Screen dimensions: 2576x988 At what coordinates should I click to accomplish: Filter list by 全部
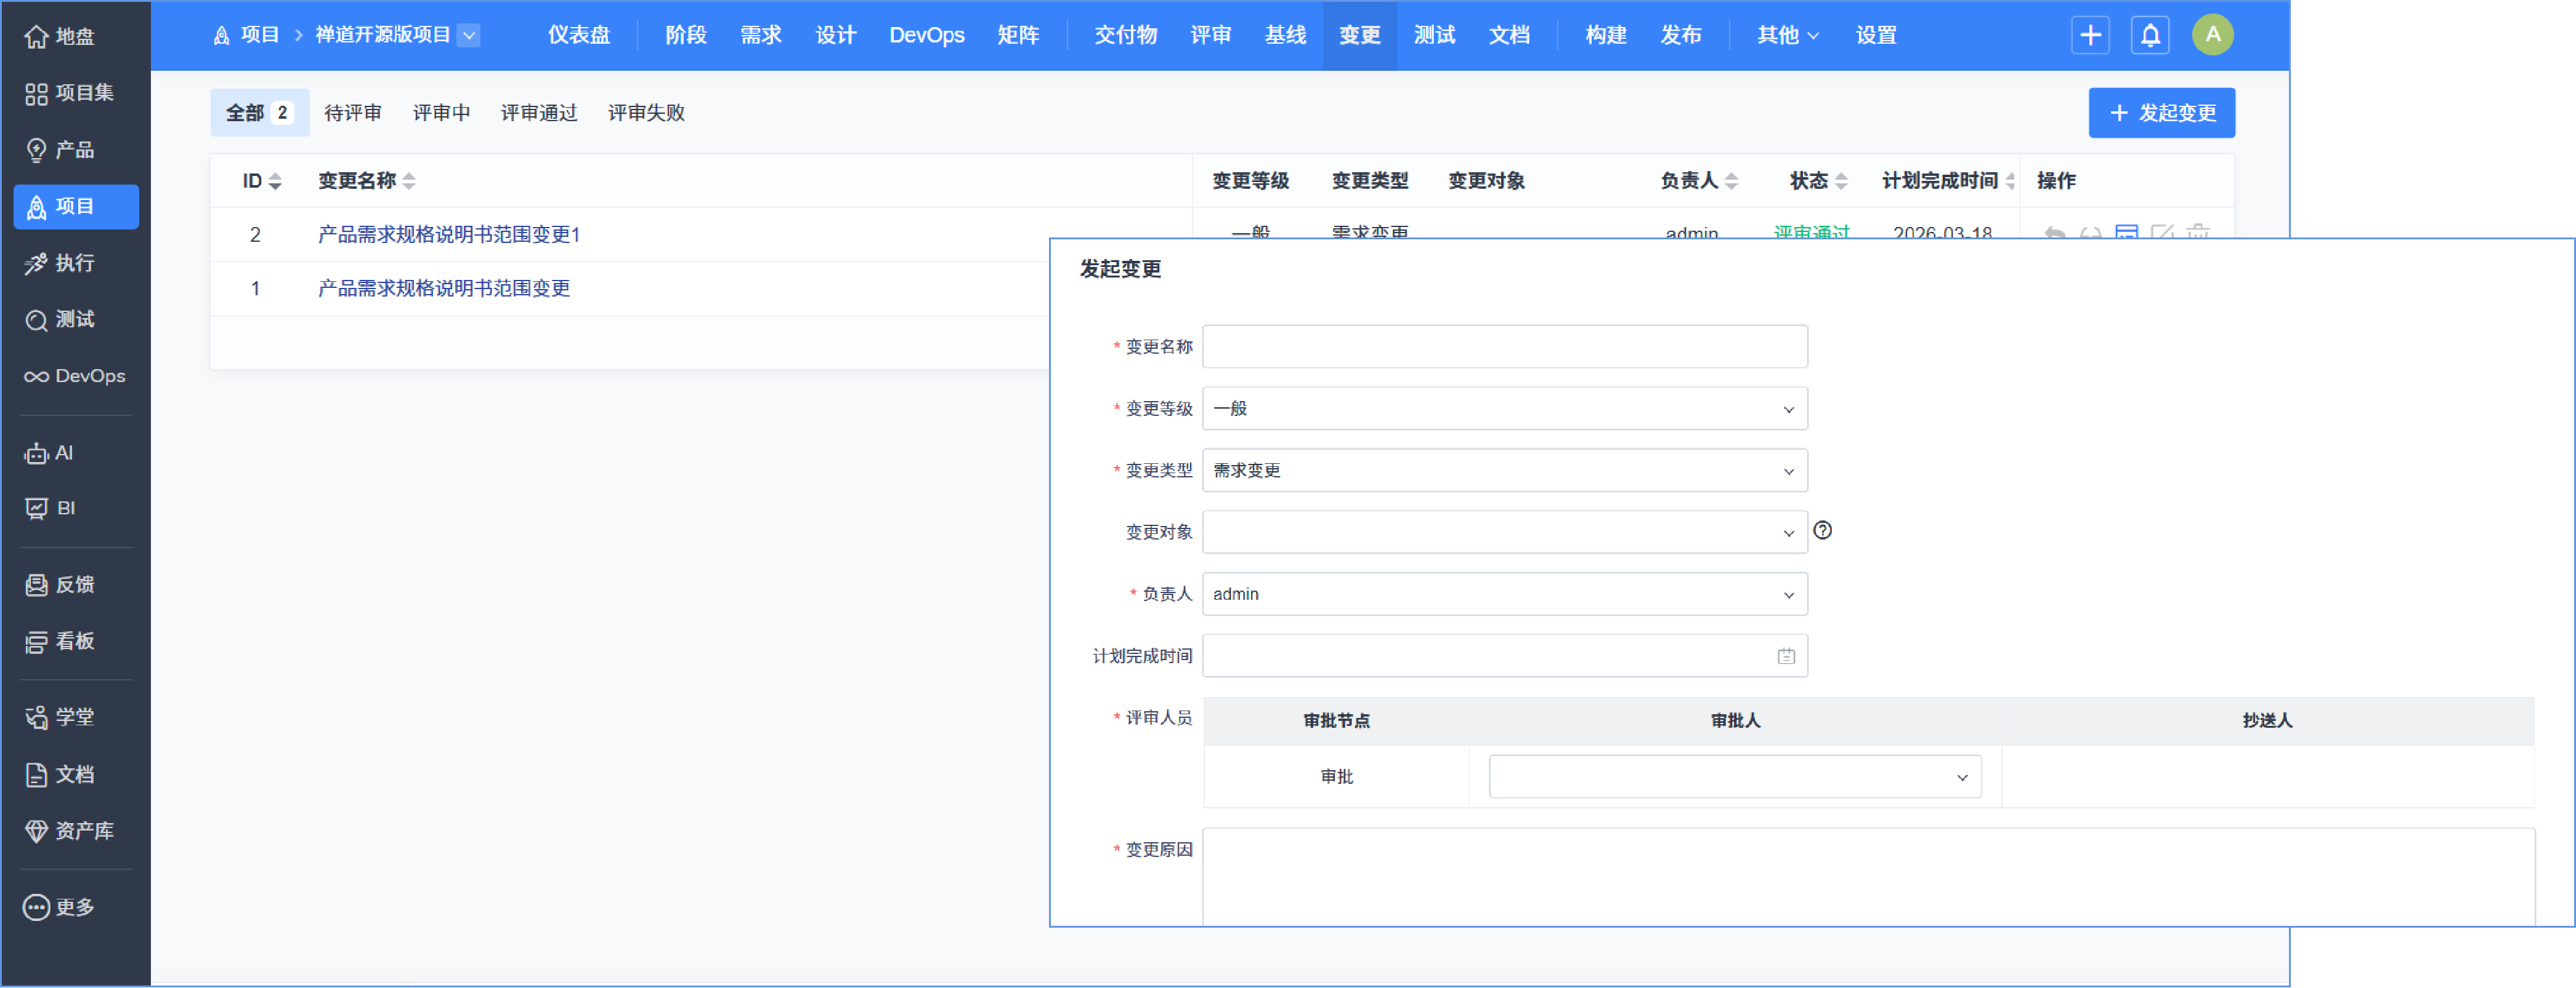point(259,113)
